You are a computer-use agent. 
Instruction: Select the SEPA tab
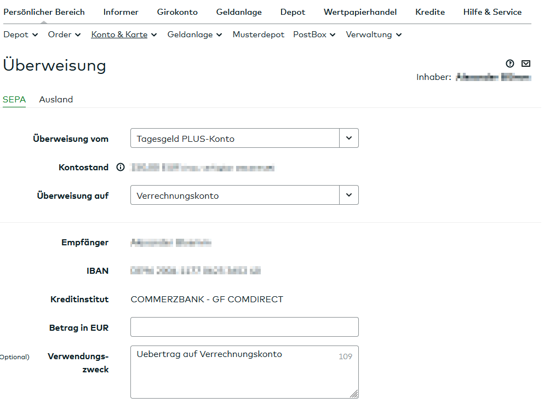pos(14,99)
